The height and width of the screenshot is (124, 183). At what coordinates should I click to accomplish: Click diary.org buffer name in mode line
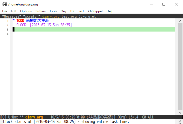(x=34, y=117)
